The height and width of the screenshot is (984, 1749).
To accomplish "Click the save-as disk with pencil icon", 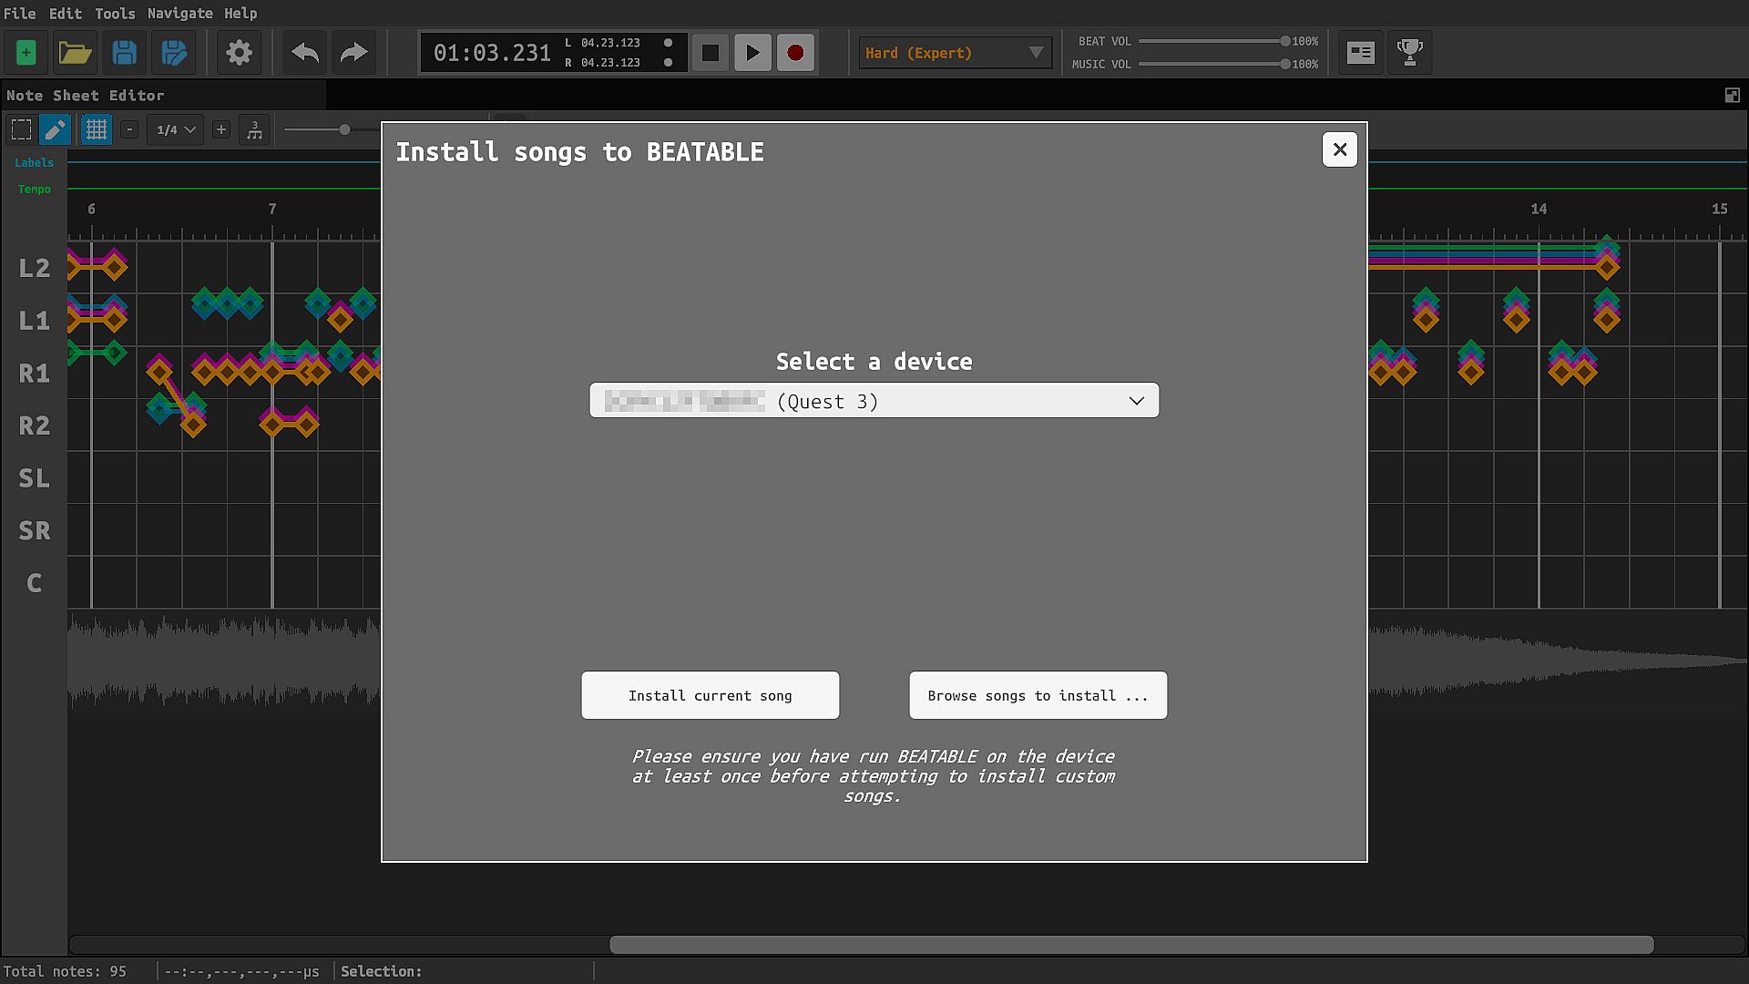I will pos(173,53).
